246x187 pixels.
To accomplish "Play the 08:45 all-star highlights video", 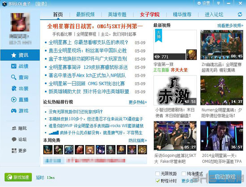I will pyautogui.click(x=222, y=45).
